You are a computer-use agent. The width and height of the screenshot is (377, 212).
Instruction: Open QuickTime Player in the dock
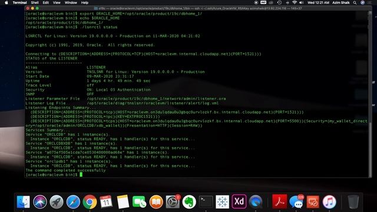tap(256, 201)
